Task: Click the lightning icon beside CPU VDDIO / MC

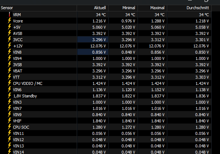Action: (10, 83)
